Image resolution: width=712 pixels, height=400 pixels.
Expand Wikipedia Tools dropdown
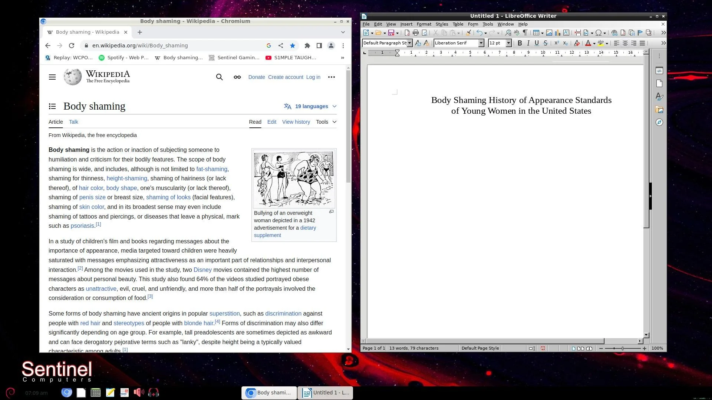326,122
